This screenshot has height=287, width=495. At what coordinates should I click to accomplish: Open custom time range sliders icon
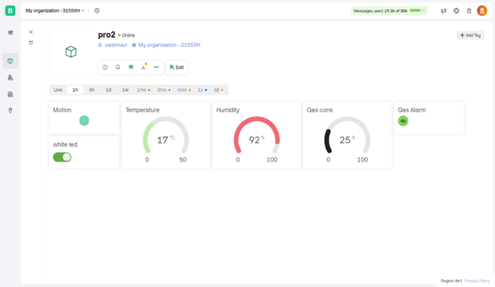(x=218, y=90)
